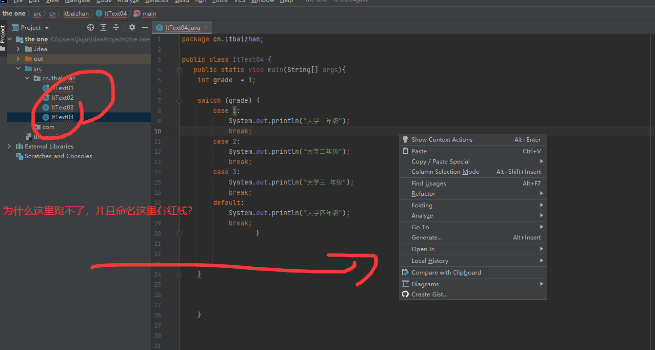Click the class icon of ItText04 in tree
Viewport: 655px width, 350px height.
coord(46,117)
